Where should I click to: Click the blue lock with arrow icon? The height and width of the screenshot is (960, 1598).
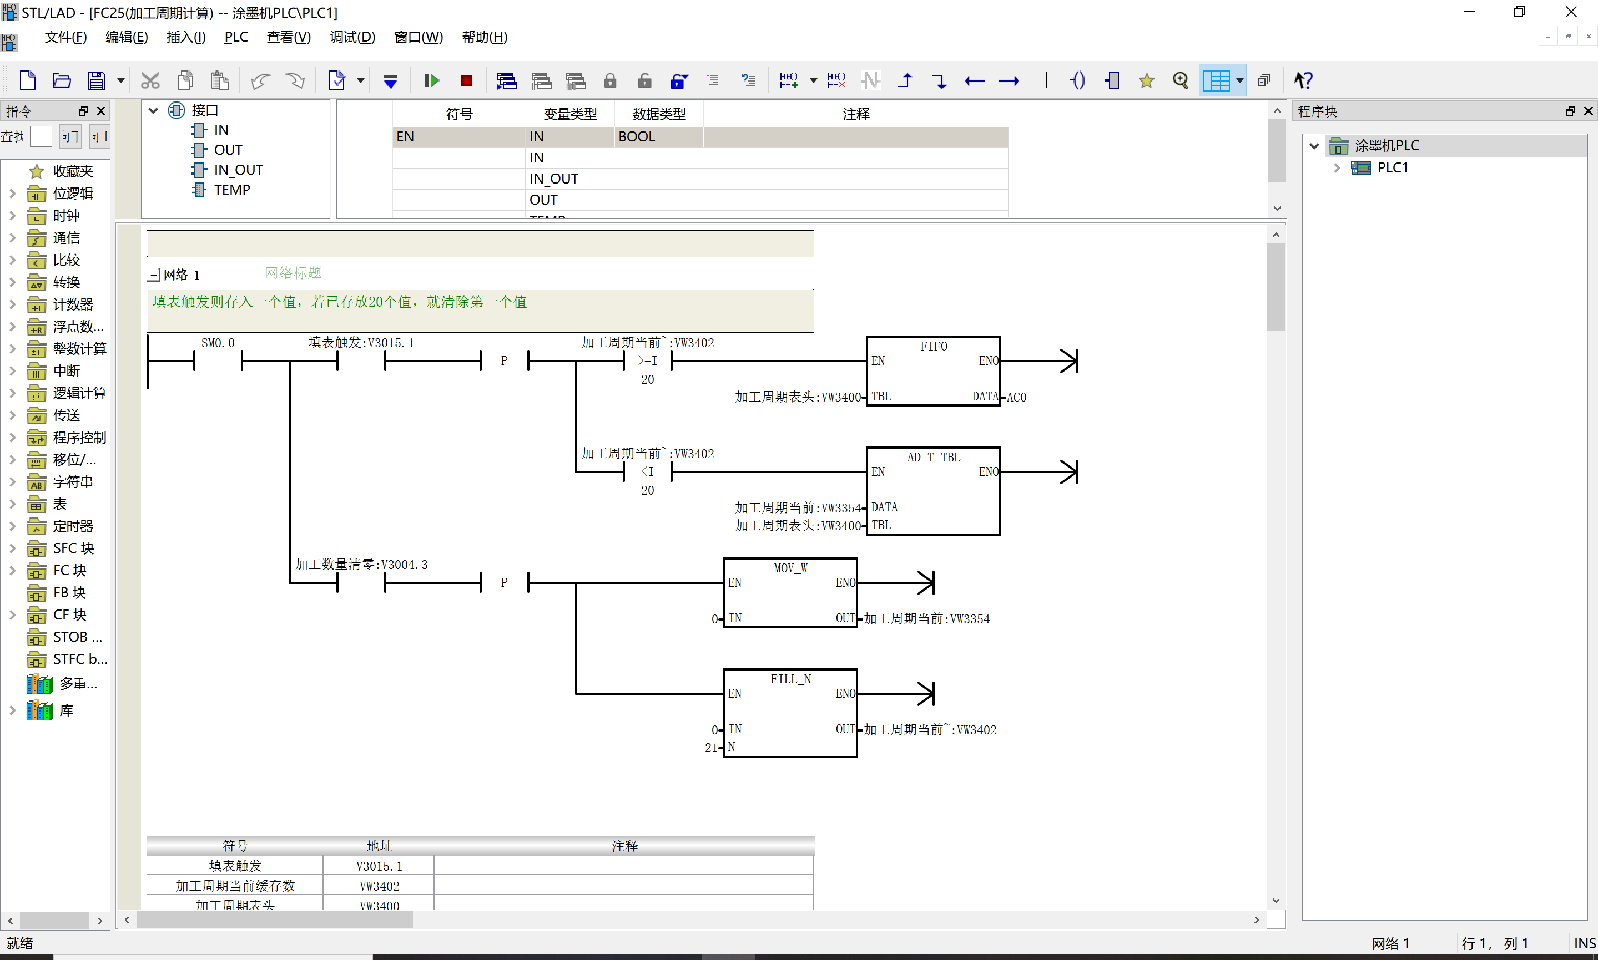(679, 81)
